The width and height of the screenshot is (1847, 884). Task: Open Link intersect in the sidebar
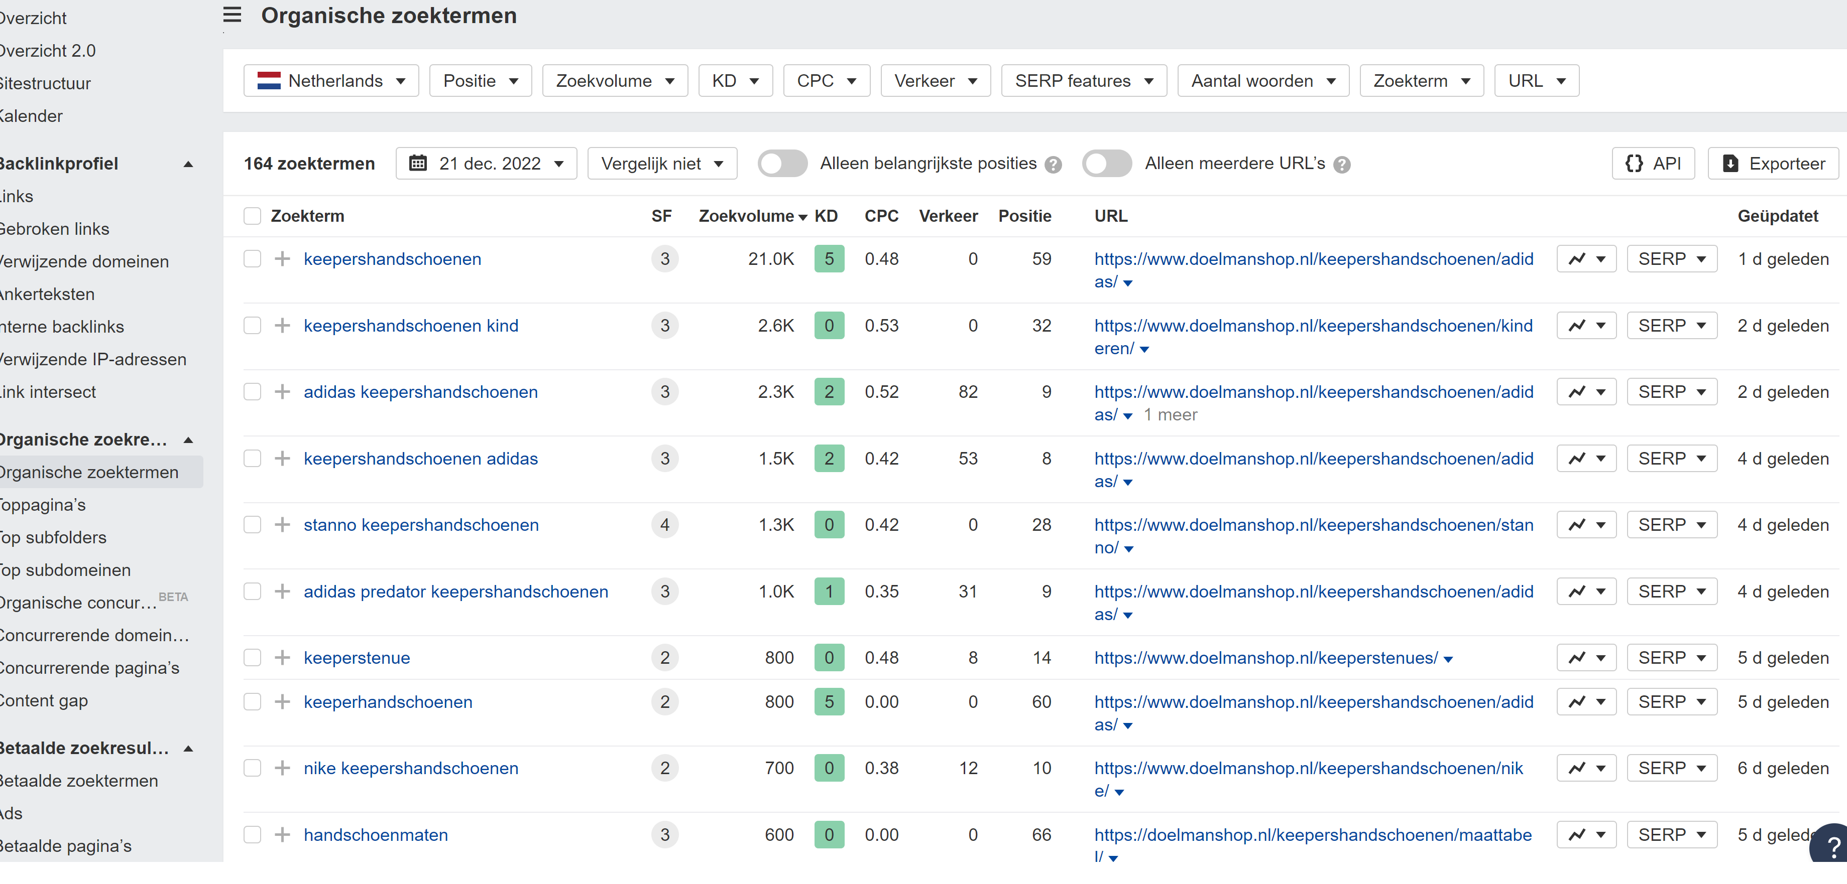pyautogui.click(x=48, y=392)
